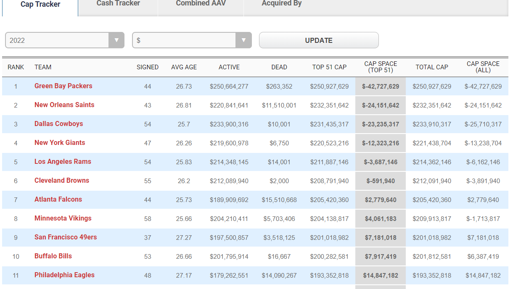Sort by CAP SPACE (ALL) column header
Viewport: 513px width, 289px height.
tap(483, 67)
